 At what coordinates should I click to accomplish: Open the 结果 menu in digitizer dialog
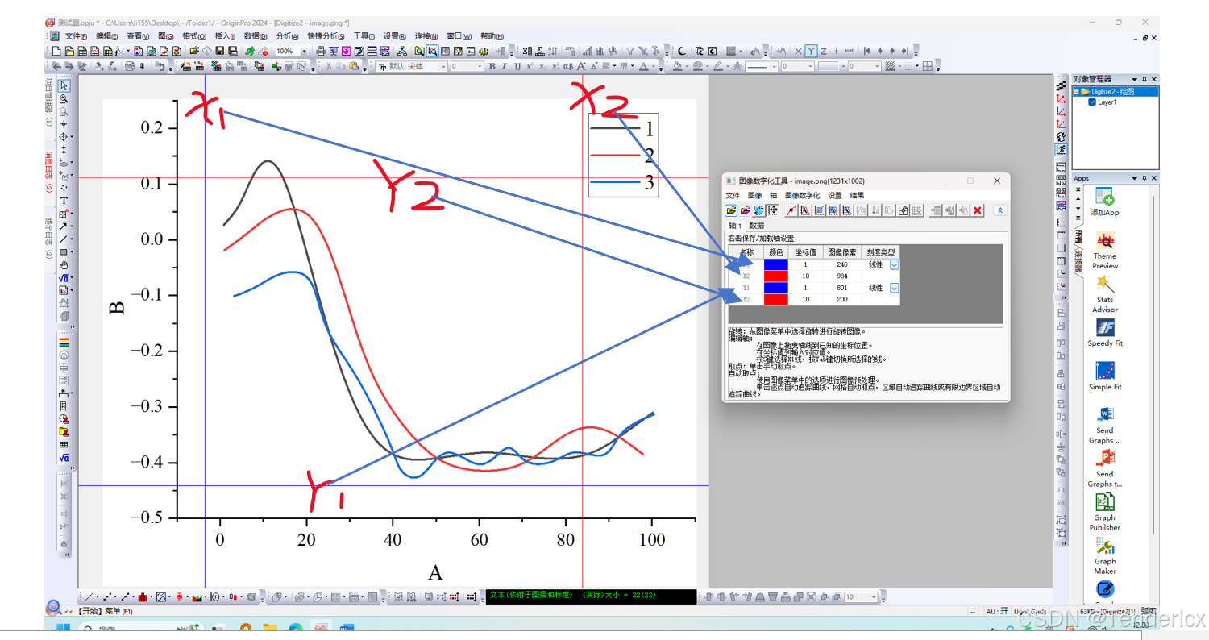[x=857, y=195]
